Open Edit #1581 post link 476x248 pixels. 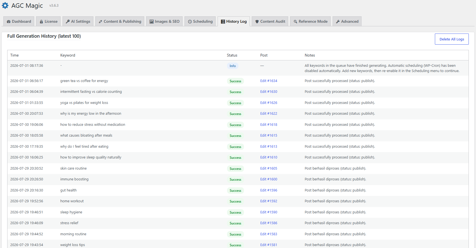click(268, 245)
